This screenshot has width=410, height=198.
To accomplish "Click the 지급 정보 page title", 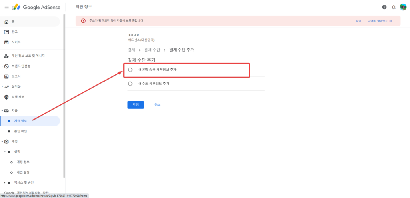I will coord(83,7).
